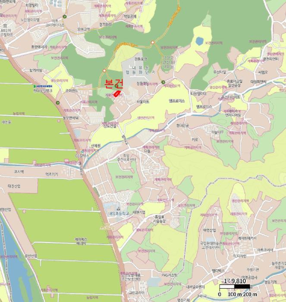Select the 국립현대미술관 고양레지던시 label
Image resolution: width=286 pixels, height=302 pixels.
(x=211, y=245)
